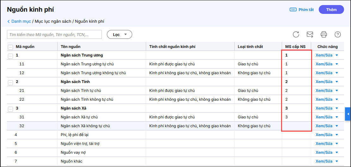Click the back chevron before Danh mục
Viewport: 351px width, 167px height.
pyautogui.click(x=9, y=21)
